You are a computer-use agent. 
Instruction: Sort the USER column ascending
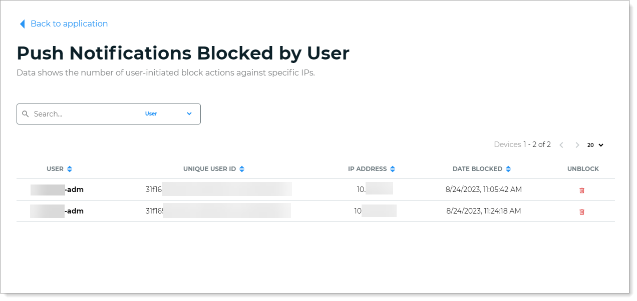coord(70,168)
